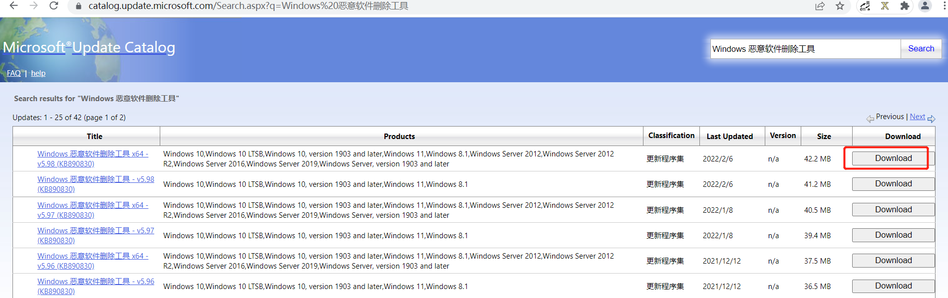The height and width of the screenshot is (298, 948).
Task: Reload the page using the refresh icon
Action: click(x=54, y=6)
